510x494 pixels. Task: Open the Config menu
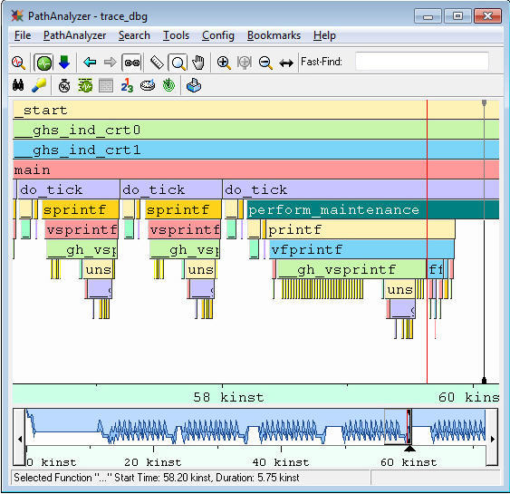point(218,35)
